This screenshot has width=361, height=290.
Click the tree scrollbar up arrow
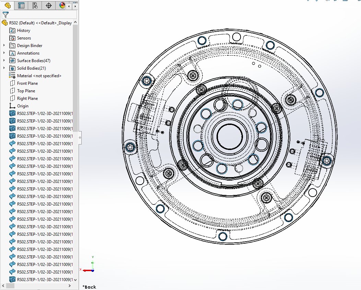[75, 22]
